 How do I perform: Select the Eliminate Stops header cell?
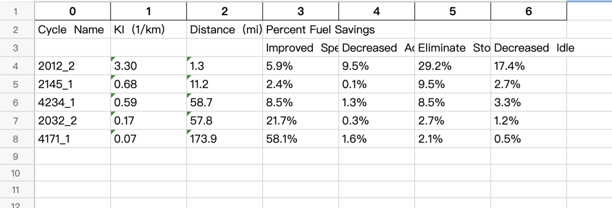click(x=453, y=48)
